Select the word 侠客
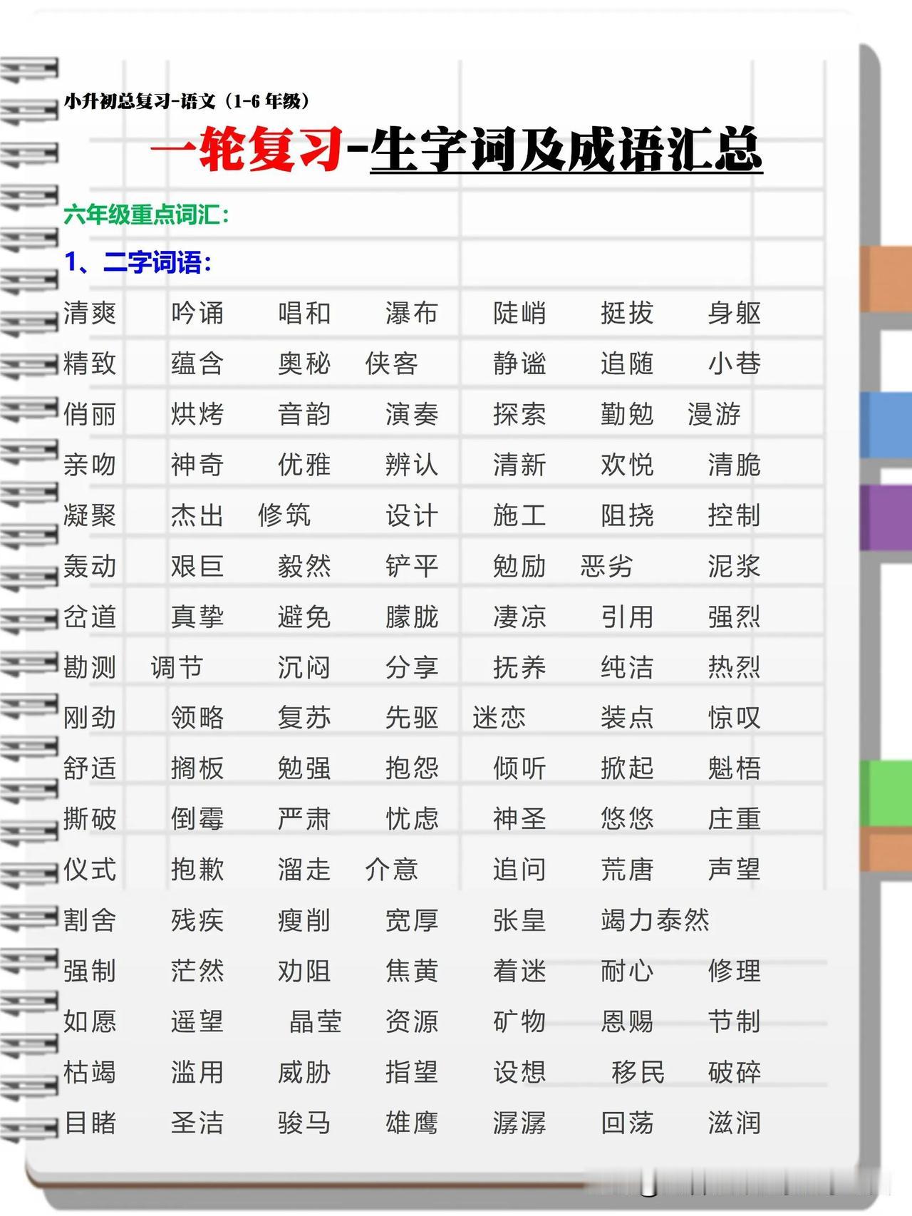This screenshot has width=912, height=1216. [391, 364]
